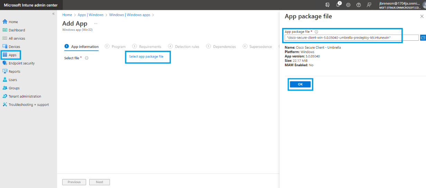
Task: Click the browse folder icon next to package file
Action: [423, 38]
